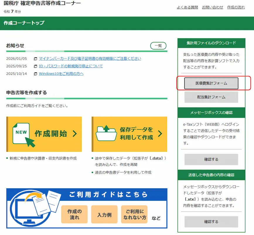The image size is (254, 235).
Task: Open the 配当集計フォーム download button
Action: tap(211, 97)
